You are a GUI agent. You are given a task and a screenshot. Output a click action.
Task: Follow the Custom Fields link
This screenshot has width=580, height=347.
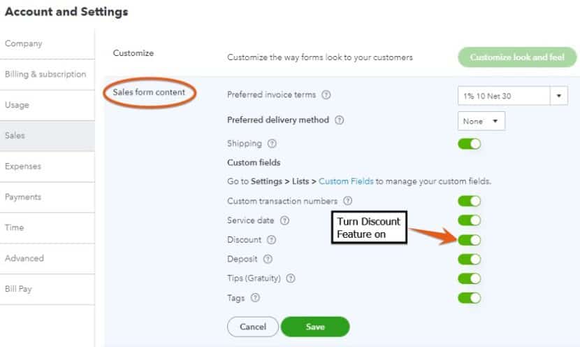pos(346,181)
